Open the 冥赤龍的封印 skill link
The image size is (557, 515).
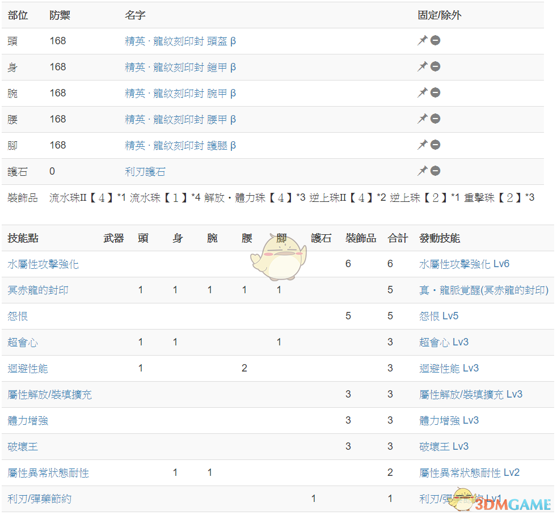pos(38,290)
